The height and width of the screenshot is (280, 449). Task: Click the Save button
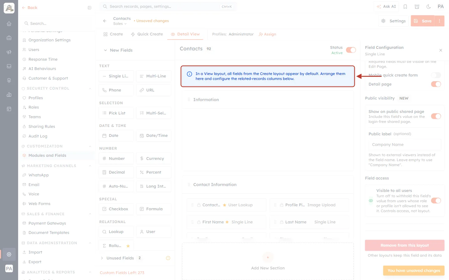pyautogui.click(x=423, y=21)
